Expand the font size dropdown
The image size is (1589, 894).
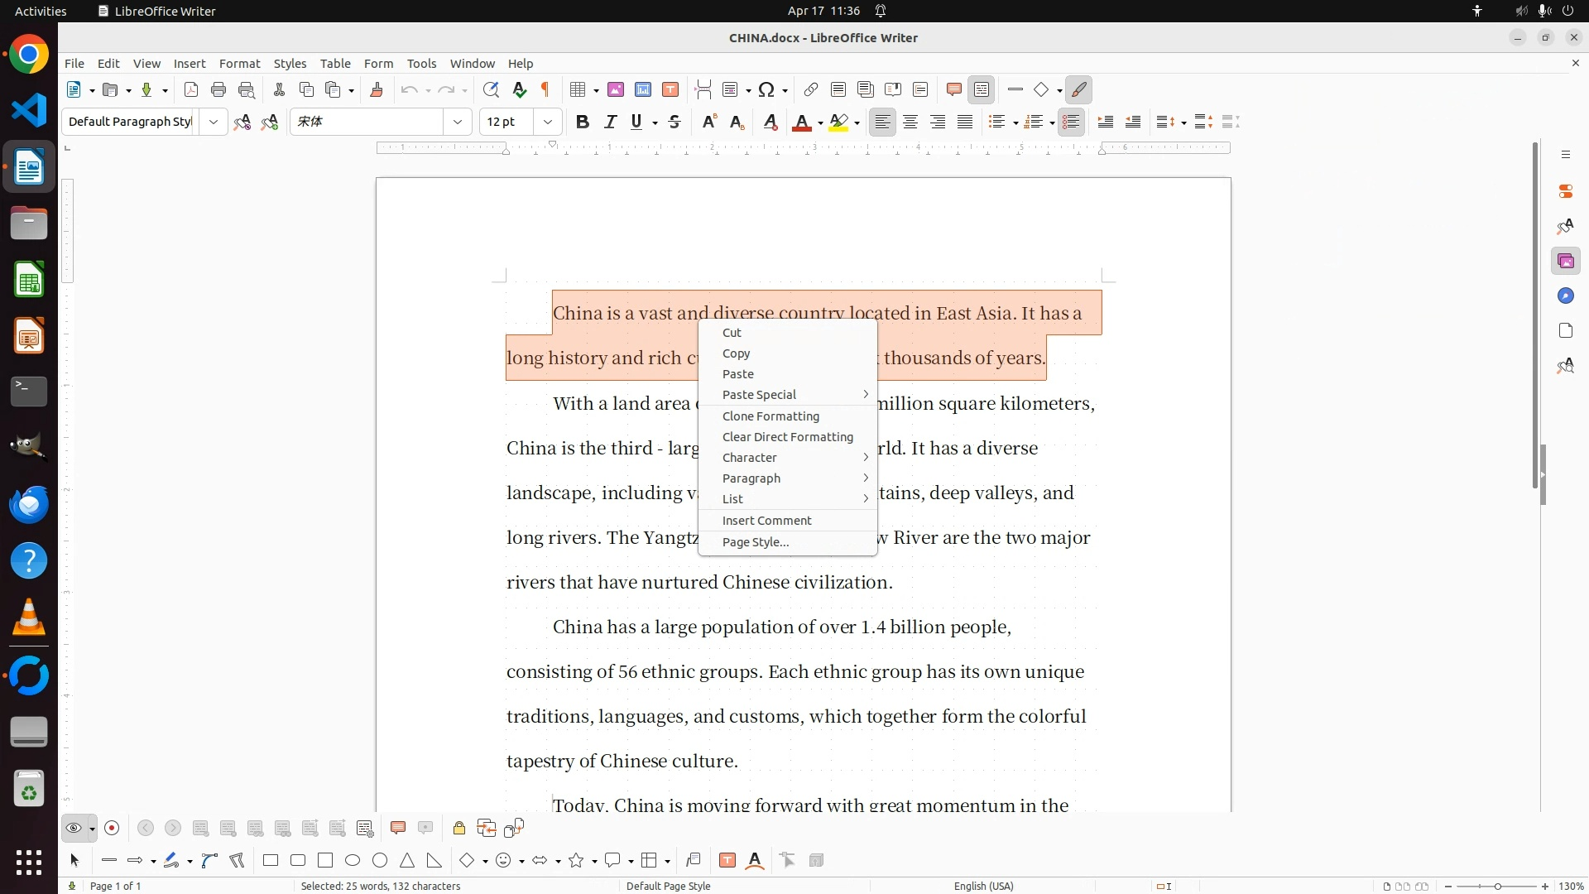(x=548, y=123)
